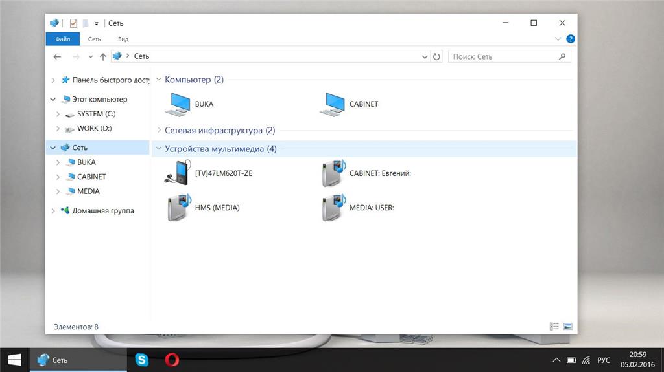This screenshot has width=664, height=372.
Task: Click the Wi-Fi network tray icon
Action: pyautogui.click(x=586, y=360)
